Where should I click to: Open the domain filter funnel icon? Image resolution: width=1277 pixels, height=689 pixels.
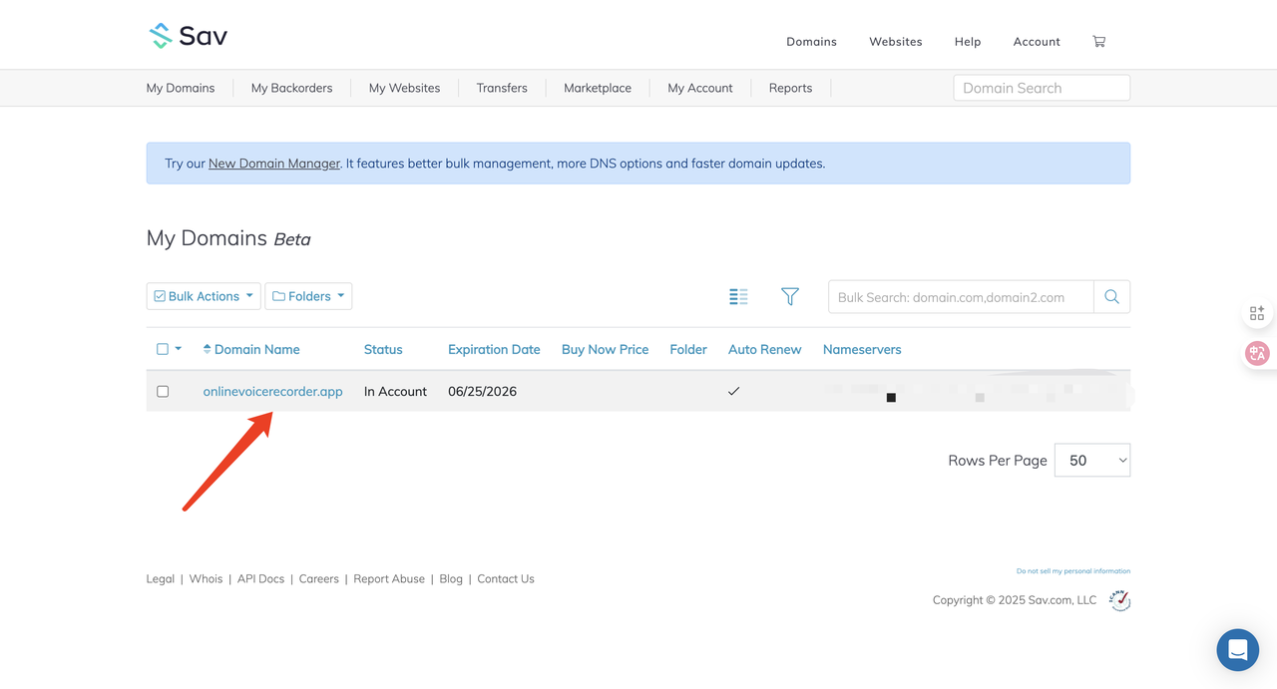(x=790, y=296)
